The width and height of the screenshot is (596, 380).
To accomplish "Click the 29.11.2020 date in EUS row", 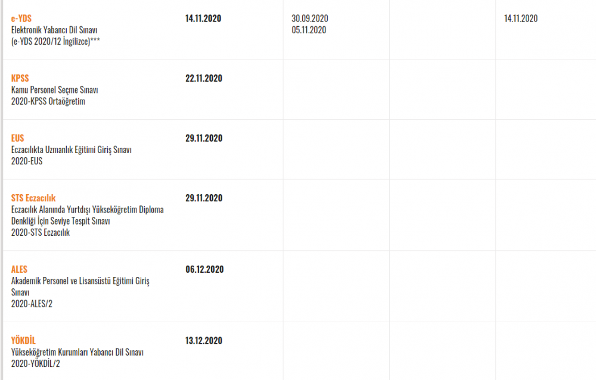I will tap(204, 138).
